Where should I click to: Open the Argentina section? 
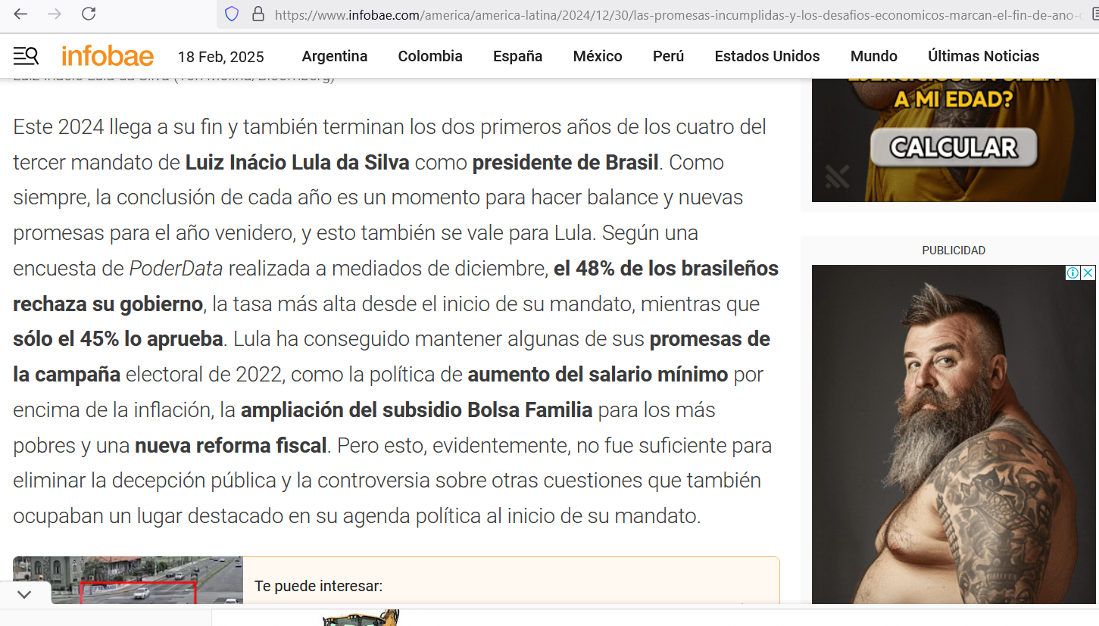(x=335, y=56)
